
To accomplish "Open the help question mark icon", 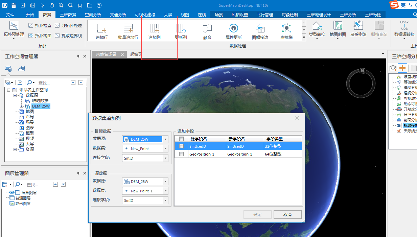I will (99, 5).
